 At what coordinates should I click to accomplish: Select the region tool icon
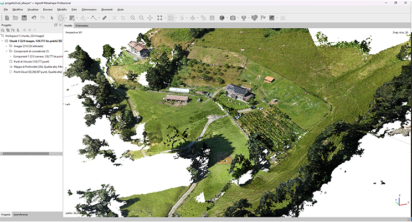(x=72, y=18)
